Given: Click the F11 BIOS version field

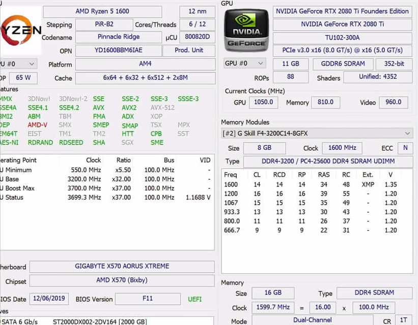Looking at the screenshot, I should [x=148, y=299].
